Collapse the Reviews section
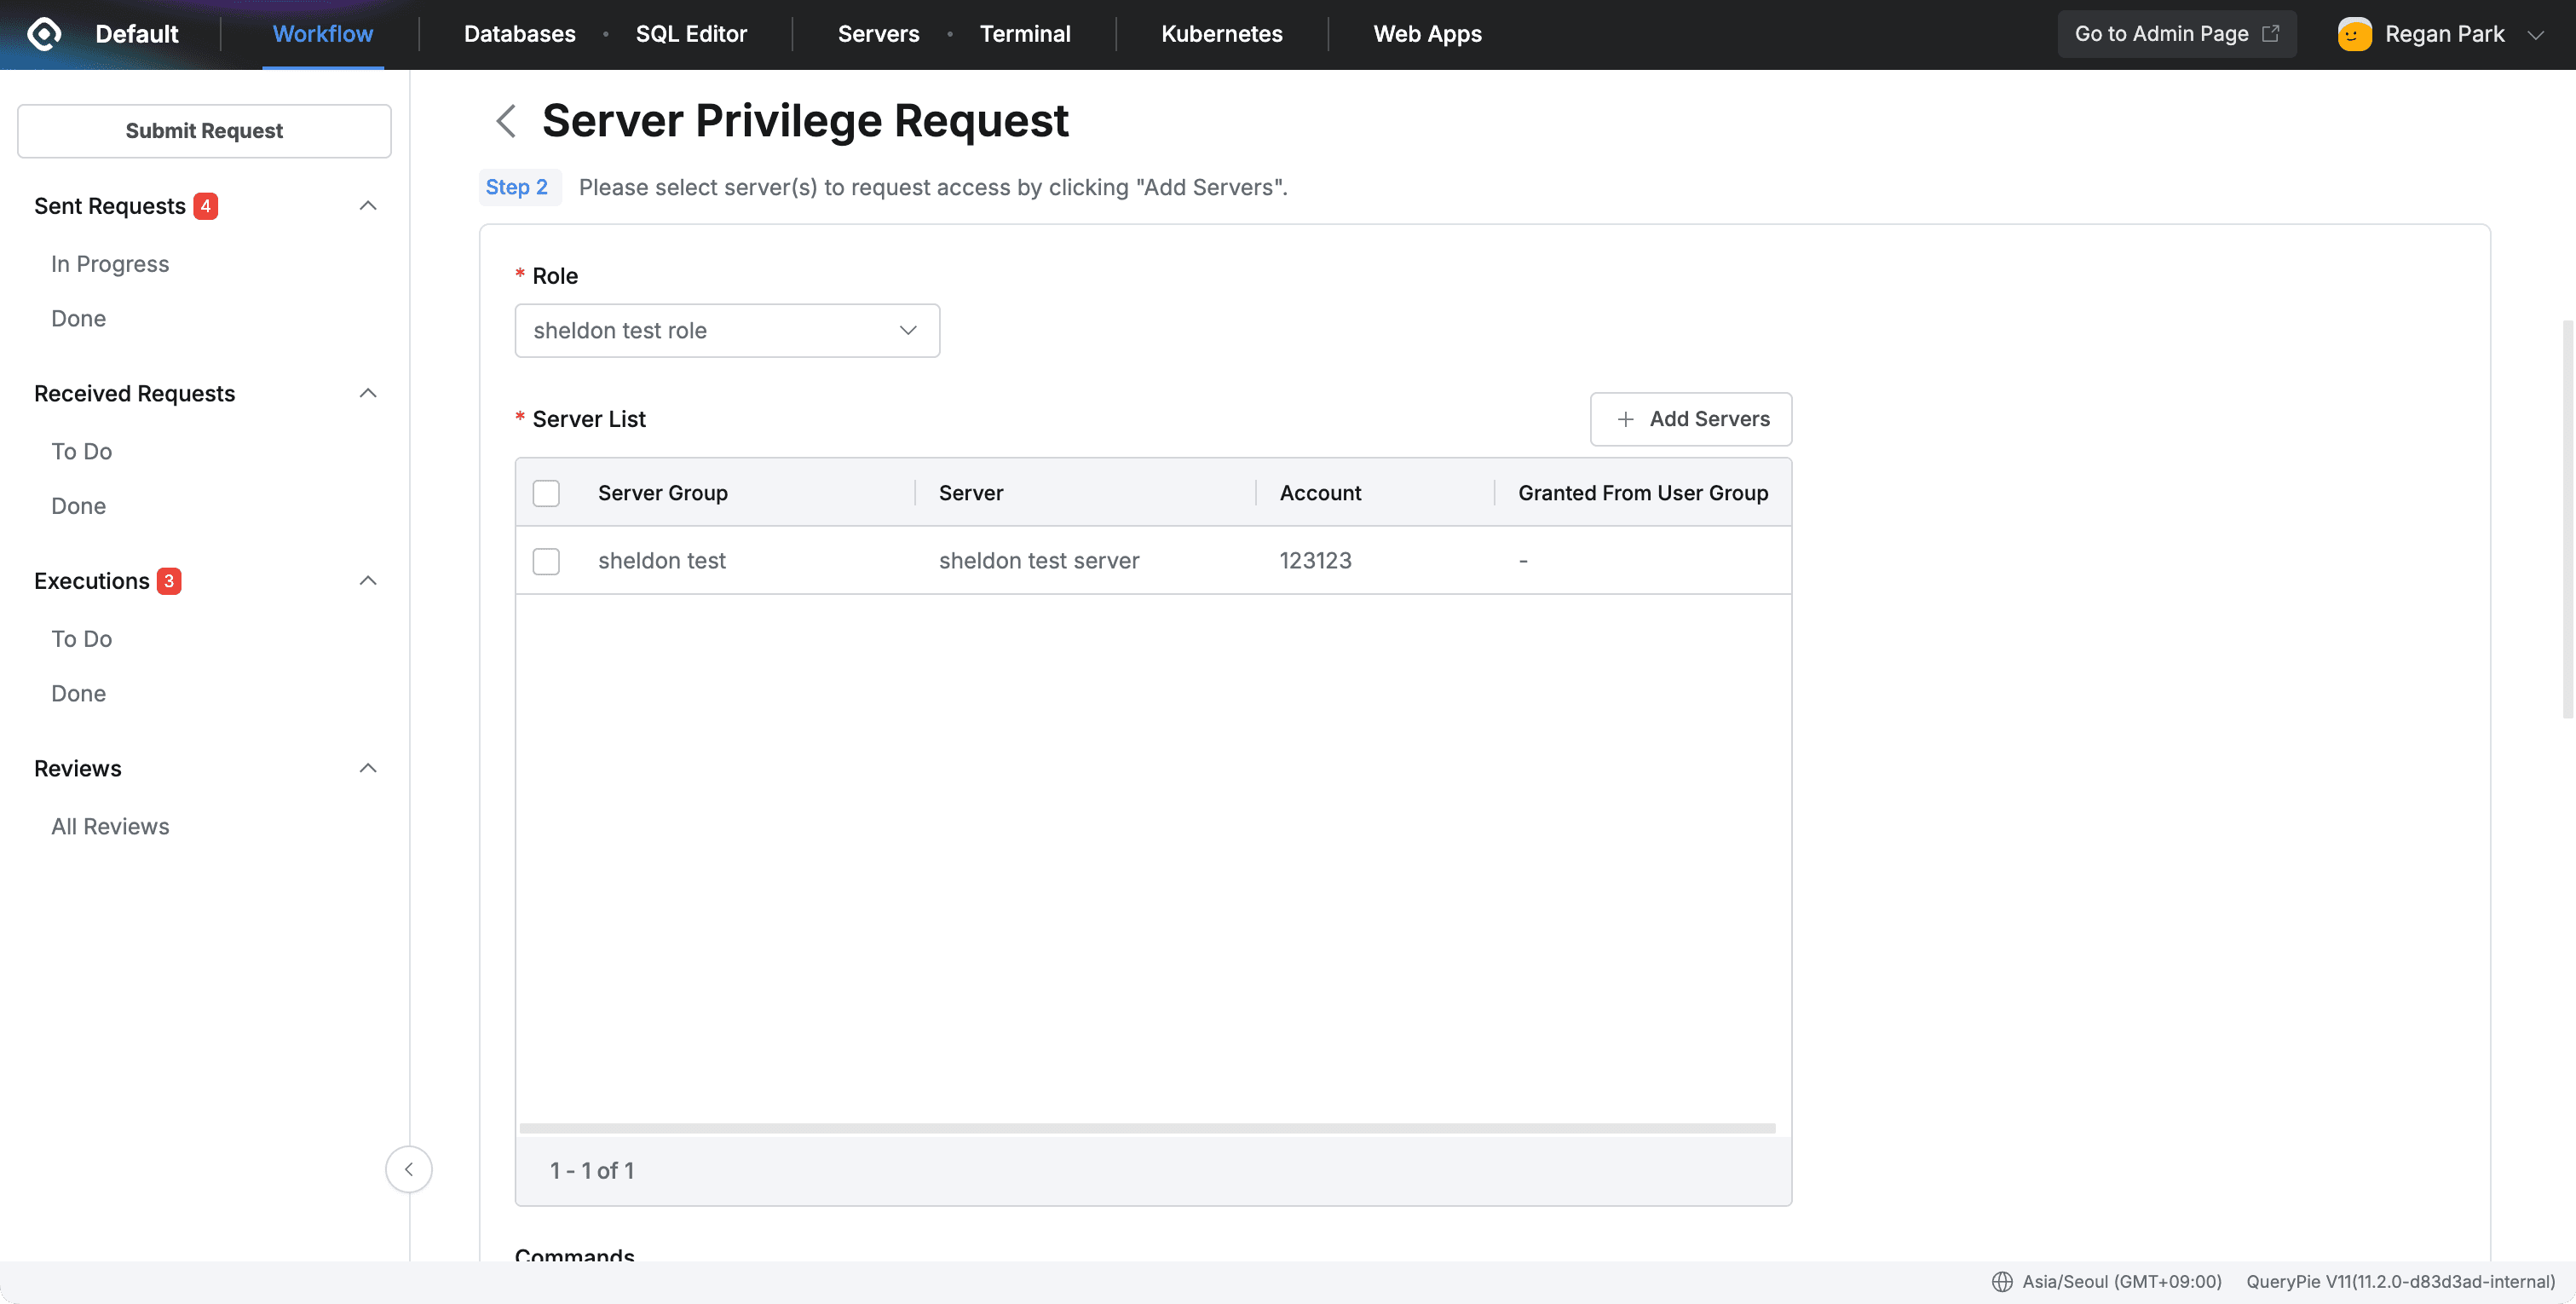 coord(367,768)
